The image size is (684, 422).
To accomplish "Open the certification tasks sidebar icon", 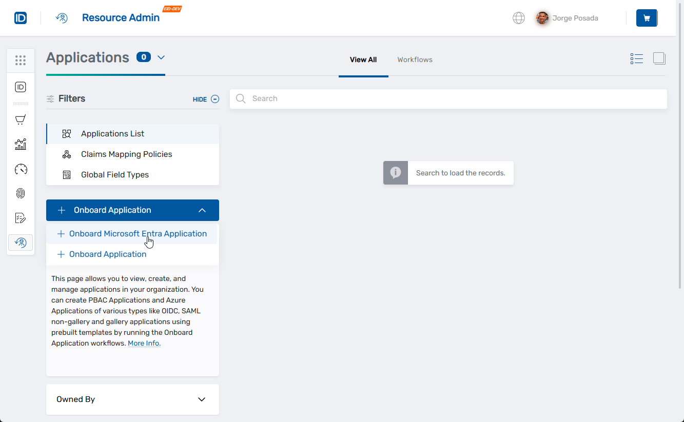I will point(21,218).
